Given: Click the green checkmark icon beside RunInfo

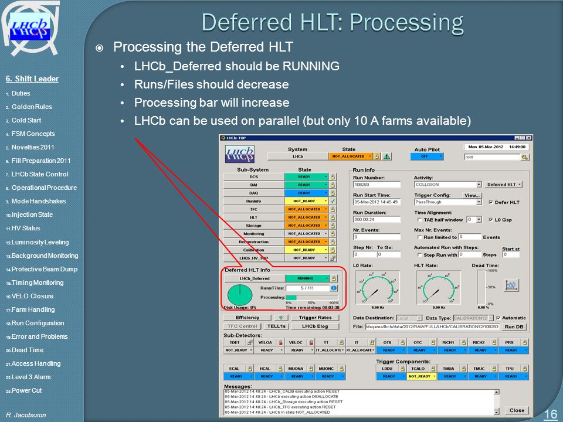Looking at the screenshot, I should (333, 201).
